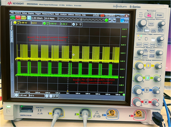Edit the 0.0 s horizontal position field
171x127 pixels.
(x=37, y=96)
